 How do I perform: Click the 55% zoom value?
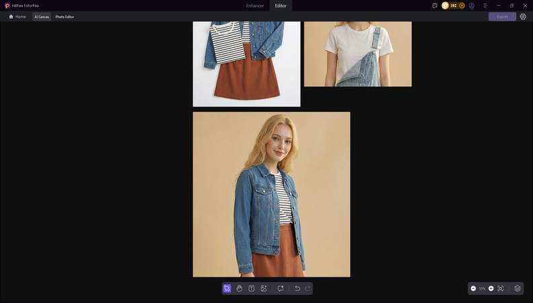tap(482, 289)
